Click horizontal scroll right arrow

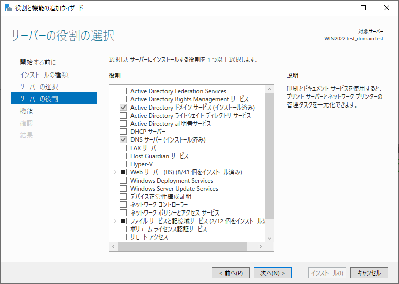click(260, 246)
